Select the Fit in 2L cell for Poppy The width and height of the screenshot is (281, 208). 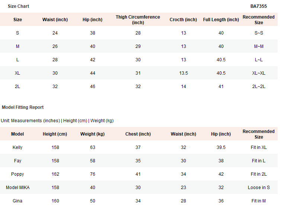pyautogui.click(x=259, y=174)
